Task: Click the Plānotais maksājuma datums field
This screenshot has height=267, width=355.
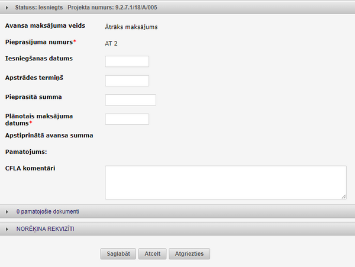Action: click(127, 119)
